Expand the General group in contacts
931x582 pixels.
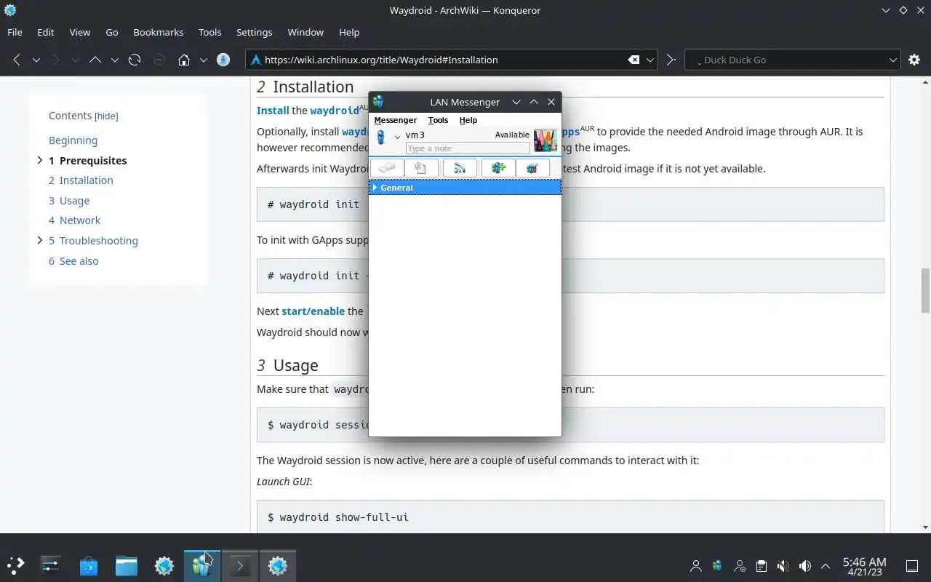click(375, 188)
